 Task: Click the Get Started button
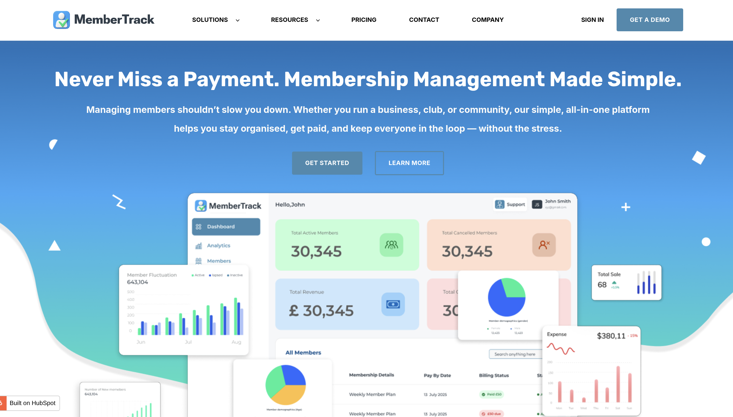tap(327, 163)
